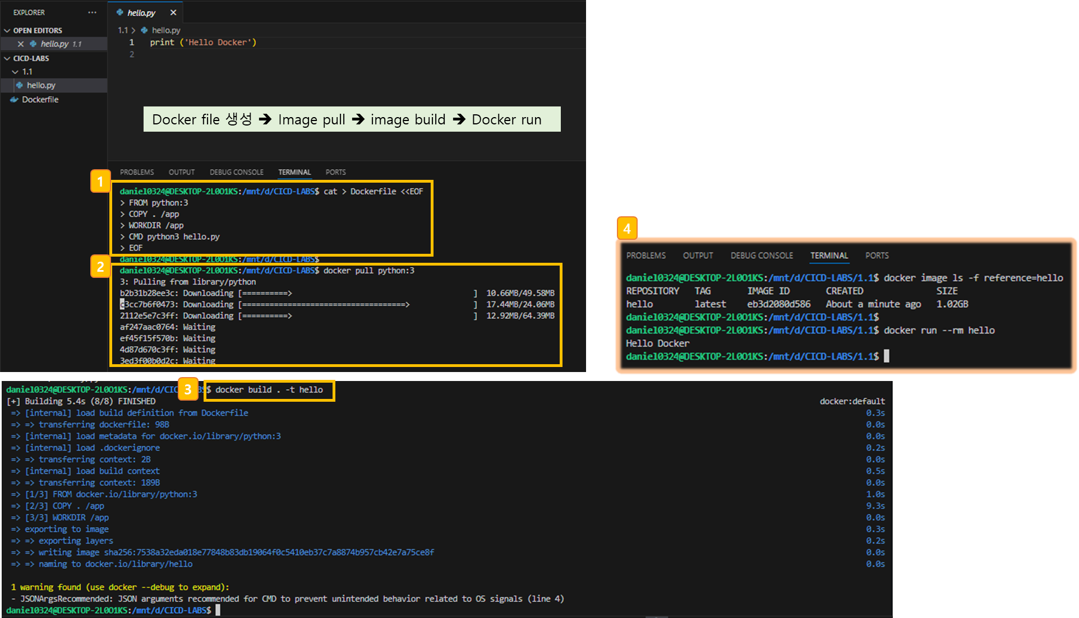The height and width of the screenshot is (618, 1079).
Task: Click the Dockerfile whale icon in explorer
Action: tap(15, 99)
